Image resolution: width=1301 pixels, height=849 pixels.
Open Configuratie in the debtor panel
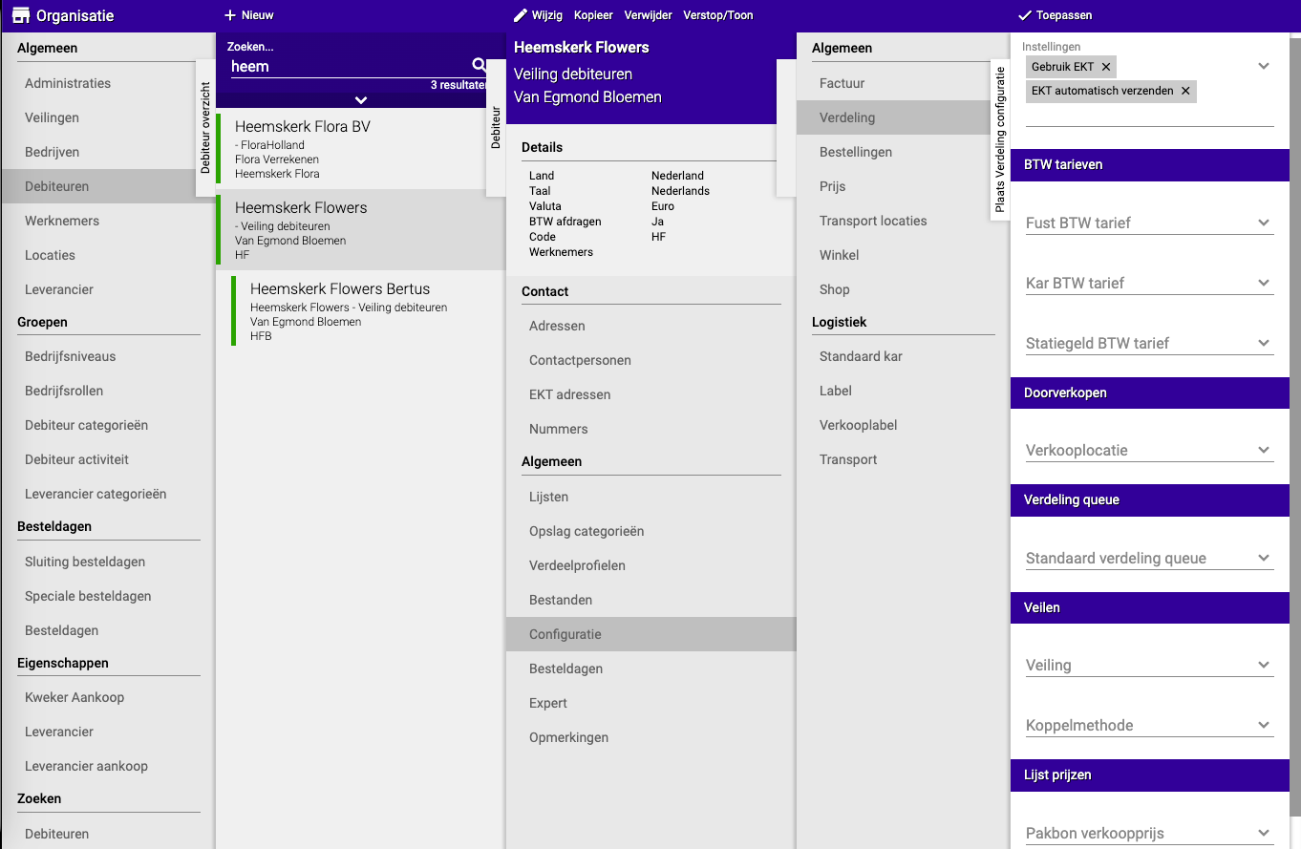(650, 634)
